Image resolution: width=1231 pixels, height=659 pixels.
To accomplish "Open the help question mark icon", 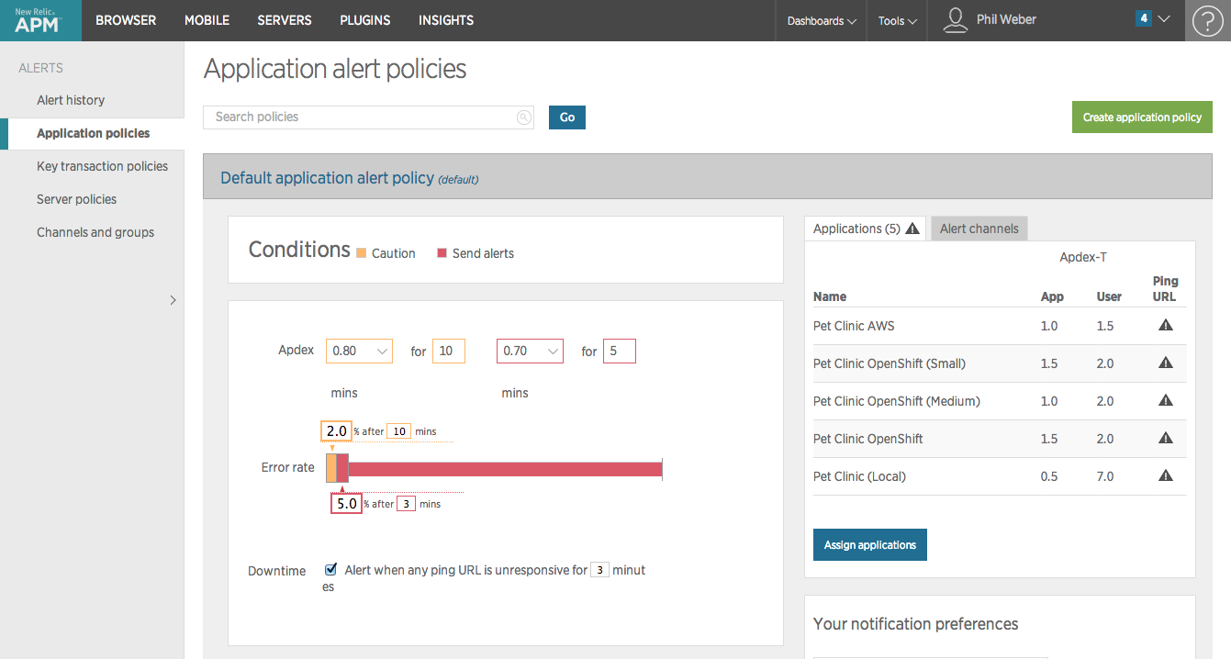I will (1208, 20).
